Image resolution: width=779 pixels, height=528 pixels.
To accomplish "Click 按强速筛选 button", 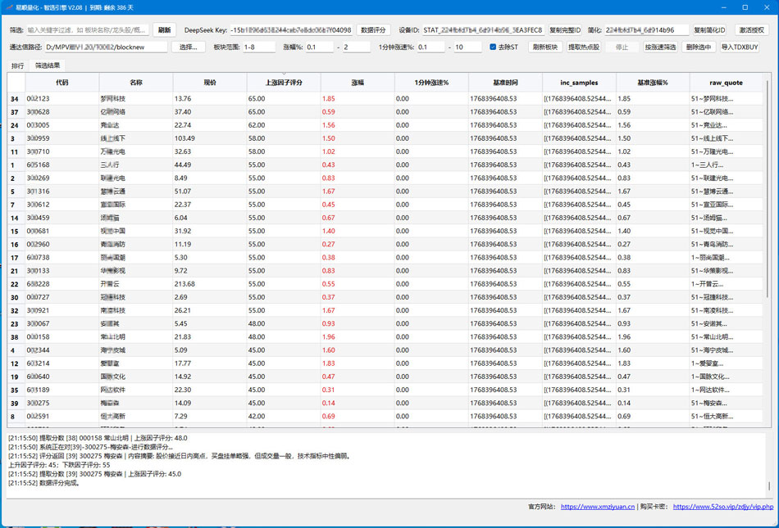I will point(660,47).
